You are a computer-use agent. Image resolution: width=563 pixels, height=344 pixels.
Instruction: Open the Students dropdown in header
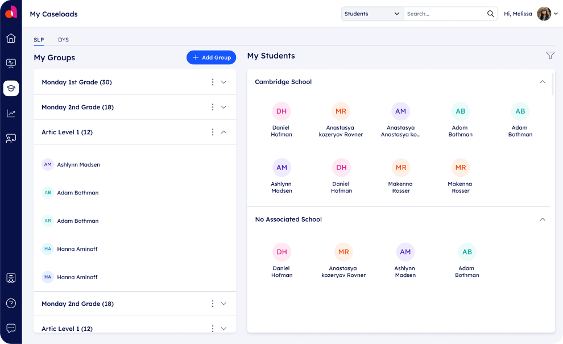coord(372,14)
